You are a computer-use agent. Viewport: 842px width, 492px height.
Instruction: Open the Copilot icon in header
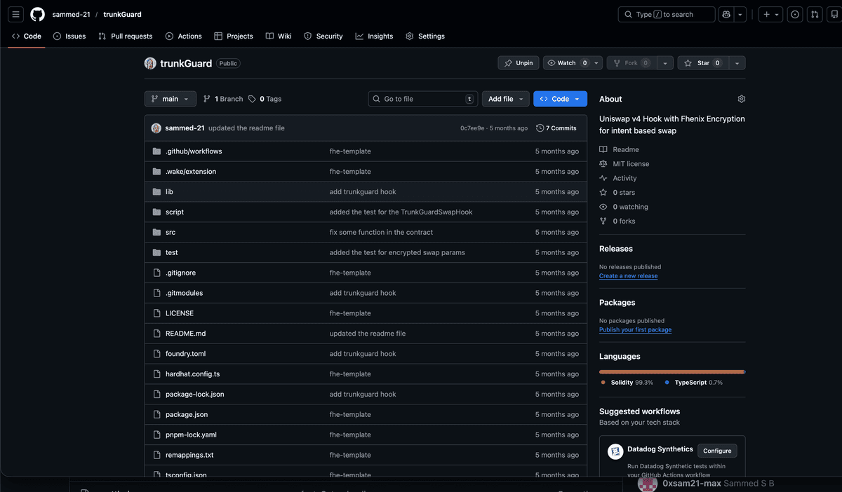click(x=726, y=14)
